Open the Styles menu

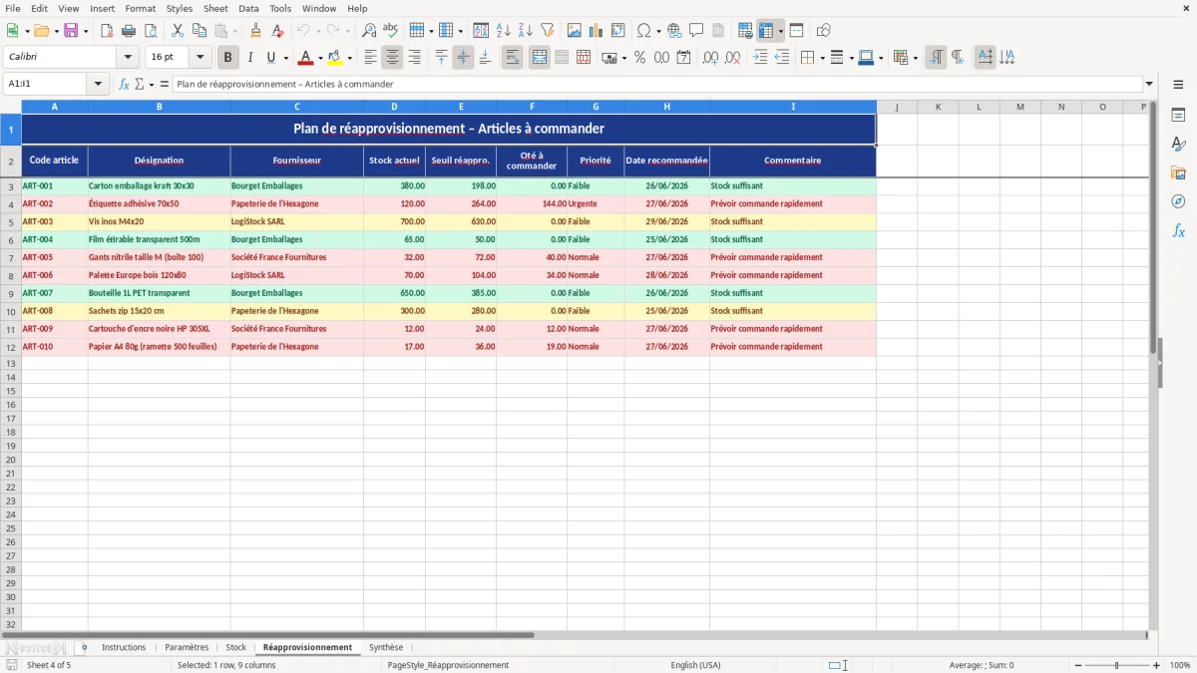click(180, 8)
